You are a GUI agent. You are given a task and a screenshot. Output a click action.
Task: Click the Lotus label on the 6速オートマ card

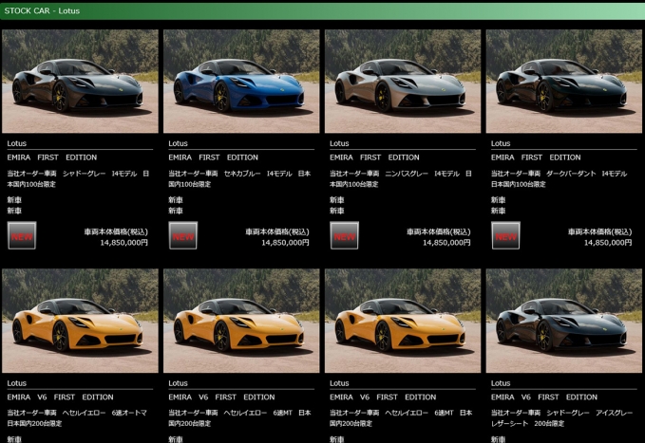(x=16, y=383)
